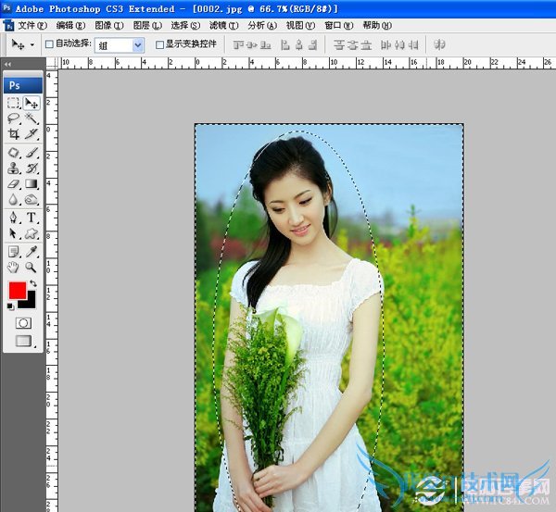
Task: Select the Crop tool
Action: point(14,133)
